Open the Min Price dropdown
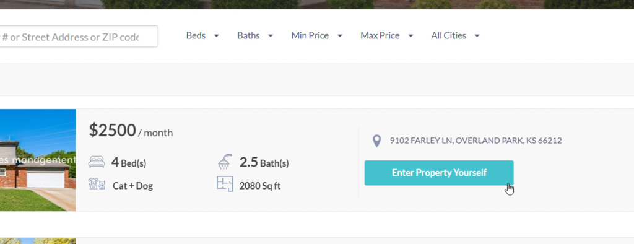This screenshot has width=634, height=244. [x=317, y=35]
